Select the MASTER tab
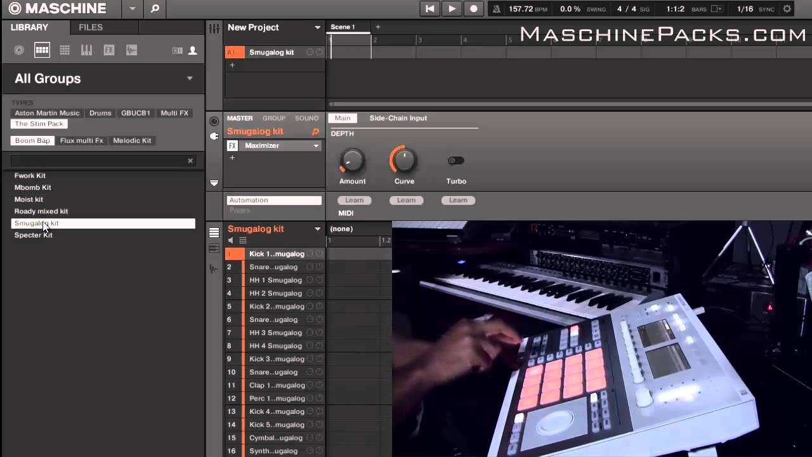The image size is (812, 457). [x=240, y=118]
